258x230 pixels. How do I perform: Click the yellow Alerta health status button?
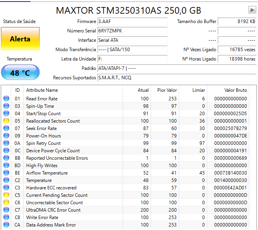pos(20,39)
